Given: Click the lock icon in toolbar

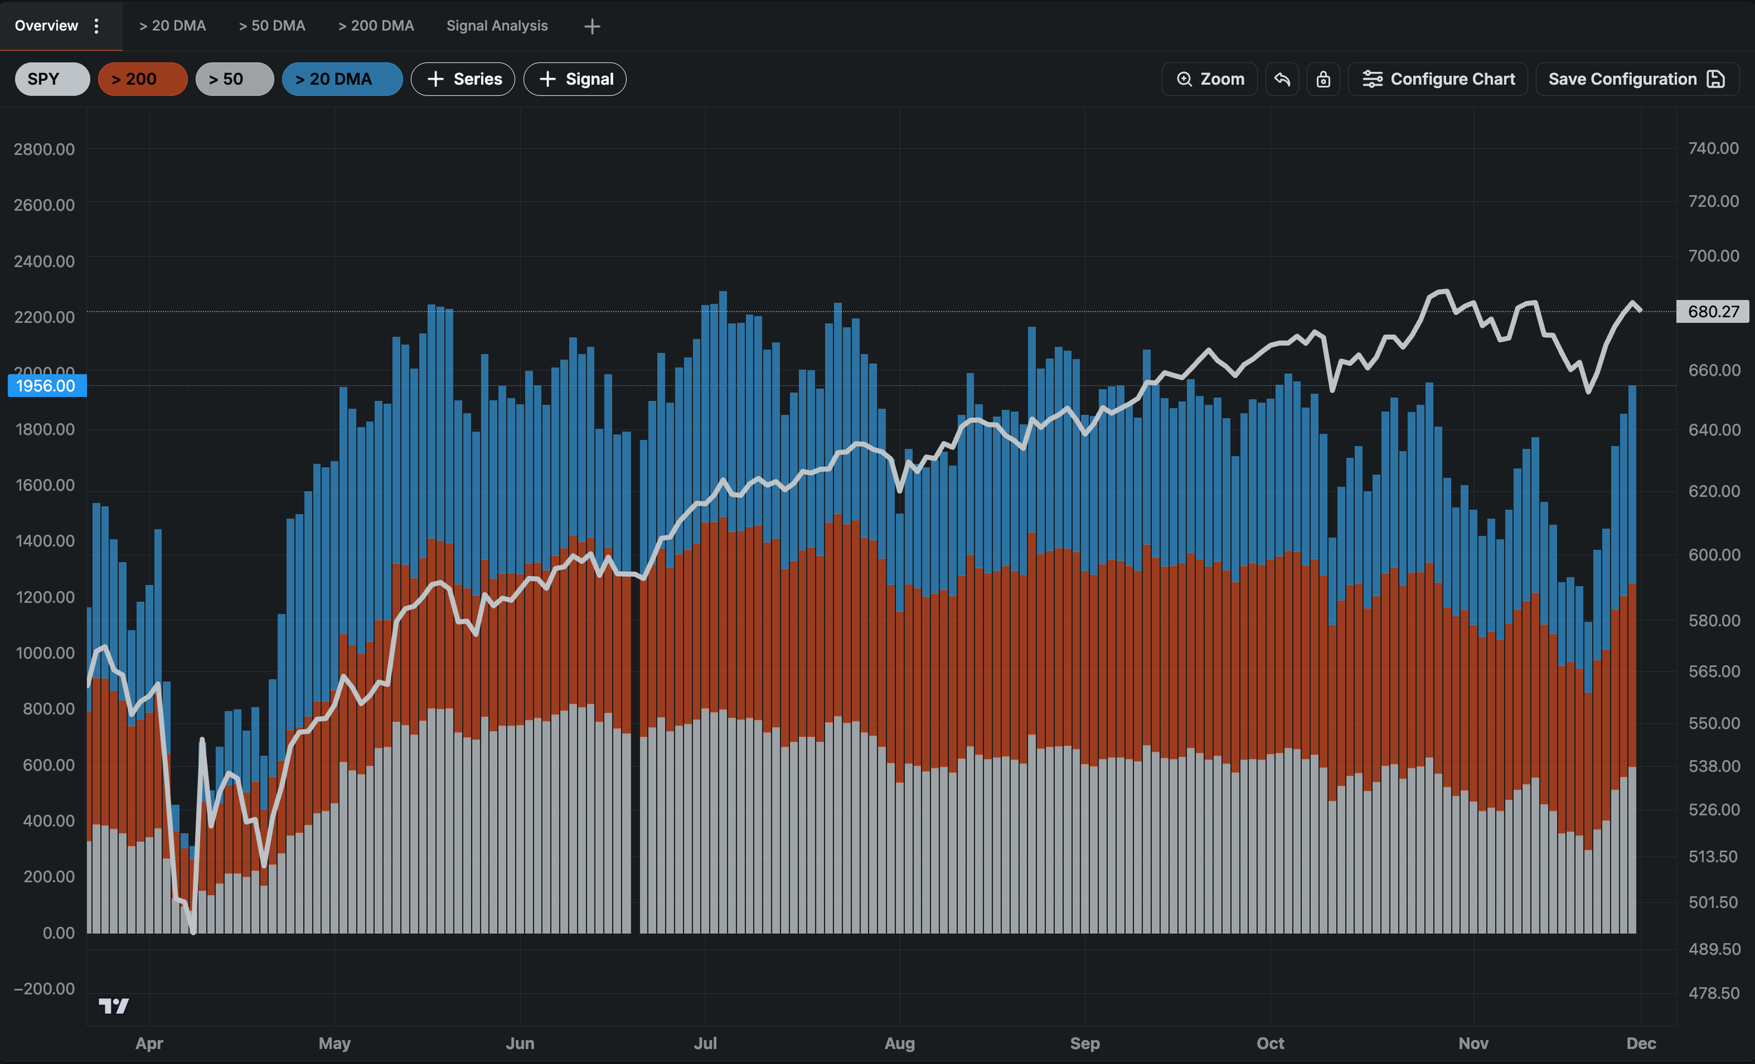Looking at the screenshot, I should (1323, 79).
